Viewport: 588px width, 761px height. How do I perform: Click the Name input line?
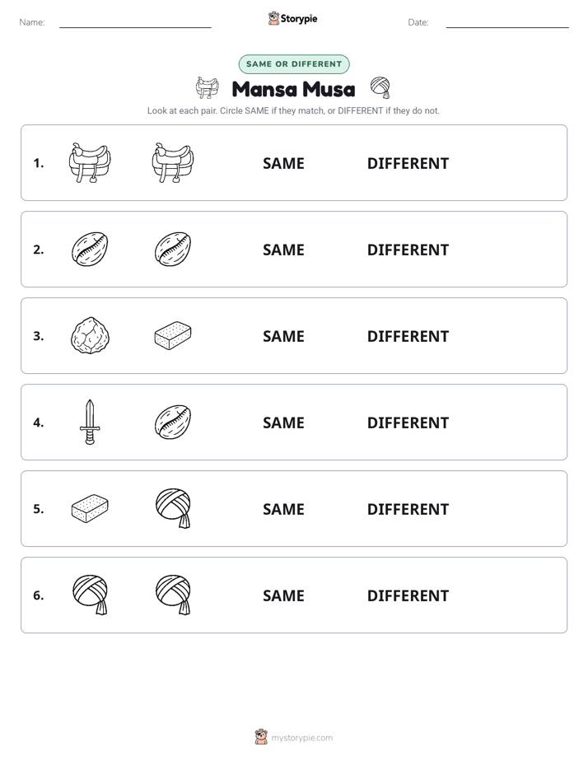click(x=135, y=23)
